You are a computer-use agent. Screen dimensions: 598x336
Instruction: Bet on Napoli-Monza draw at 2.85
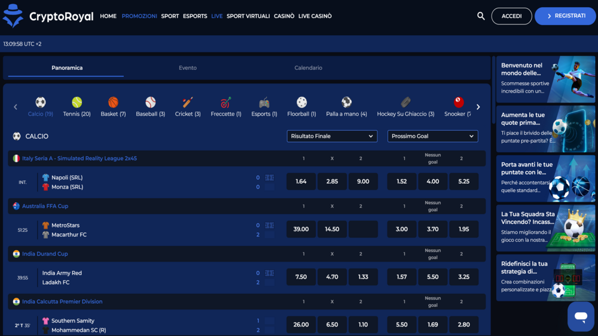point(332,181)
